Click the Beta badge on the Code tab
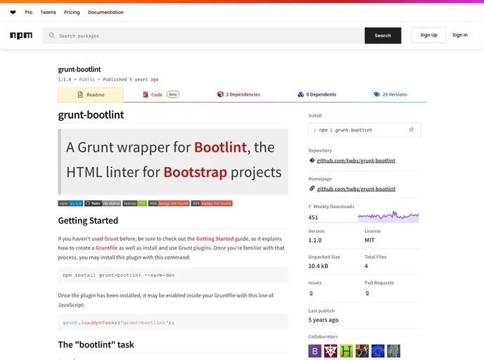This screenshot has height=360, width=484. click(x=173, y=94)
